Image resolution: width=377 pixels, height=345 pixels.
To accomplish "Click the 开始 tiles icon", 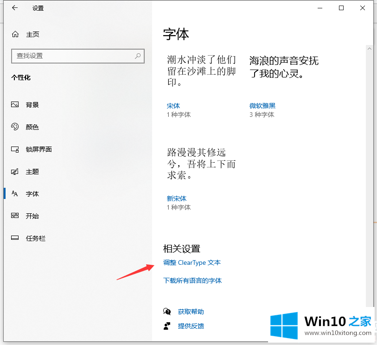I will click(x=15, y=216).
